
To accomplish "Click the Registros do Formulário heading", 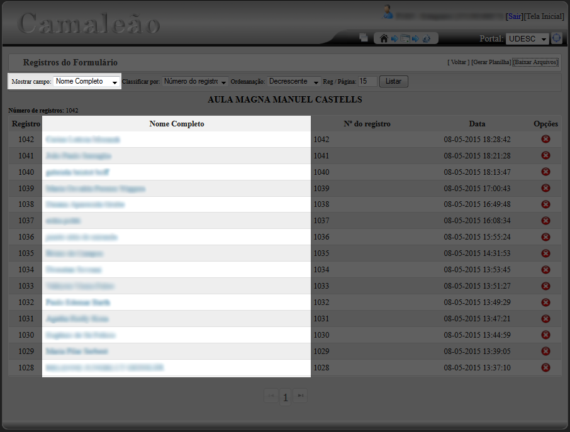I will coord(70,62).
